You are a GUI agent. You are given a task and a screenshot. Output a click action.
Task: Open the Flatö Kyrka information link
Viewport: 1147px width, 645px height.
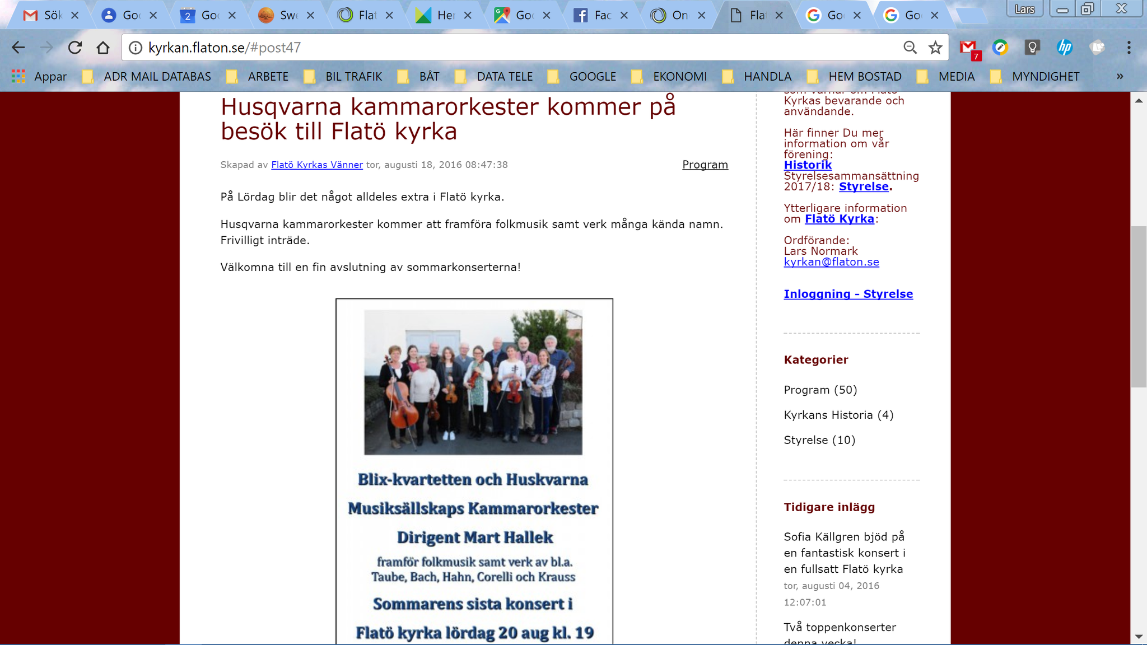(x=840, y=219)
